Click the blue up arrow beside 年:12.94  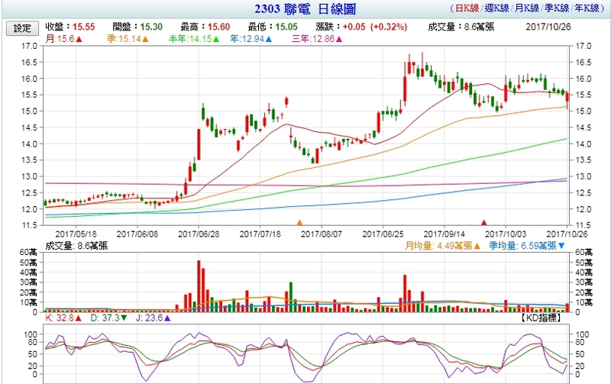(269, 39)
